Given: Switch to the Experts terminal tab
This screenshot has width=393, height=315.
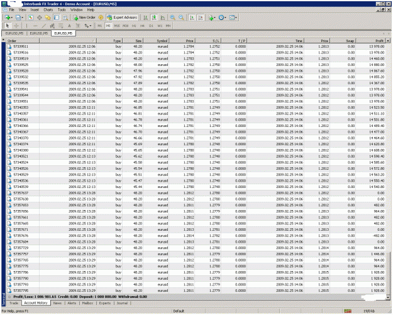Looking at the screenshot, I should click(x=105, y=303).
